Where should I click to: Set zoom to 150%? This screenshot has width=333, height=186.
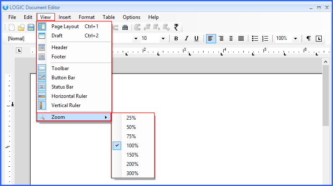pyautogui.click(x=133, y=155)
